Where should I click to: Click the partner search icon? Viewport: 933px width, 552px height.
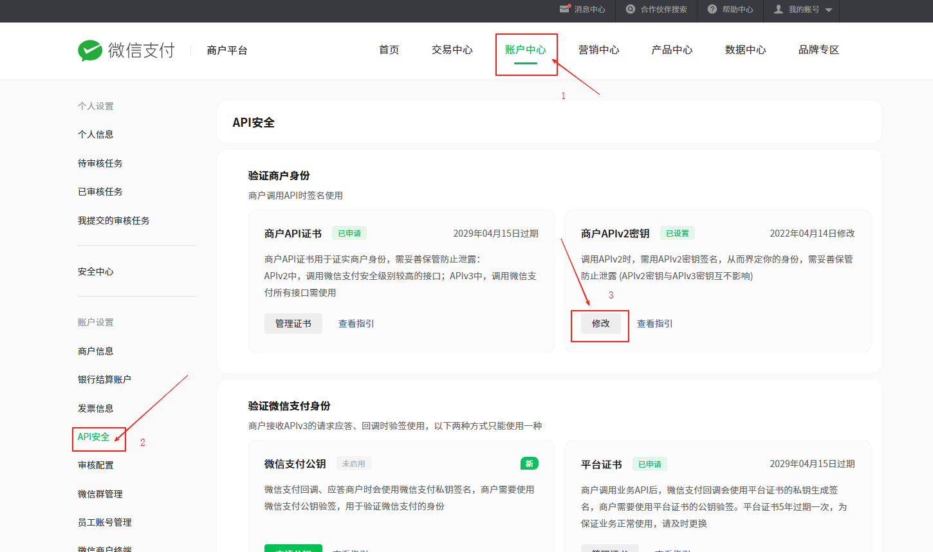pos(631,9)
